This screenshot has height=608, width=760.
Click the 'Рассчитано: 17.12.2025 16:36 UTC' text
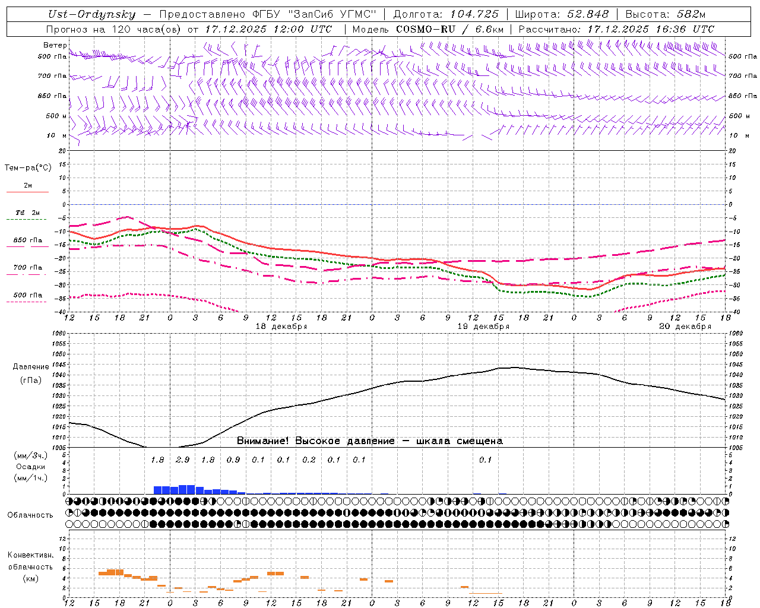pyautogui.click(x=616, y=29)
